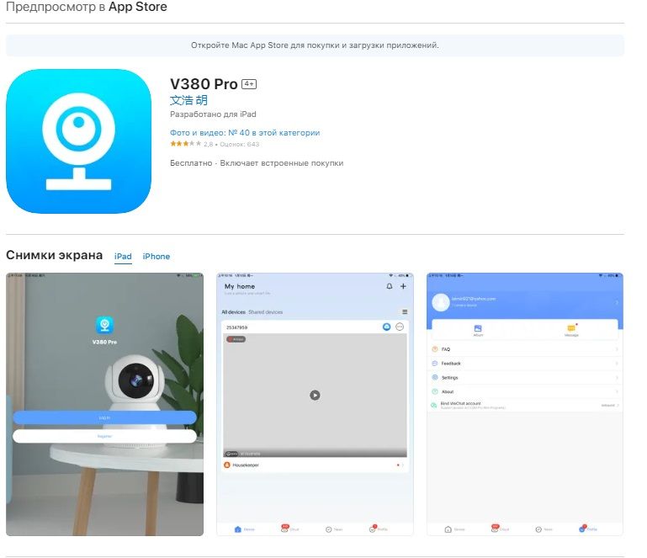Click the bell notification icon in My home
The image size is (647, 558).
click(389, 286)
